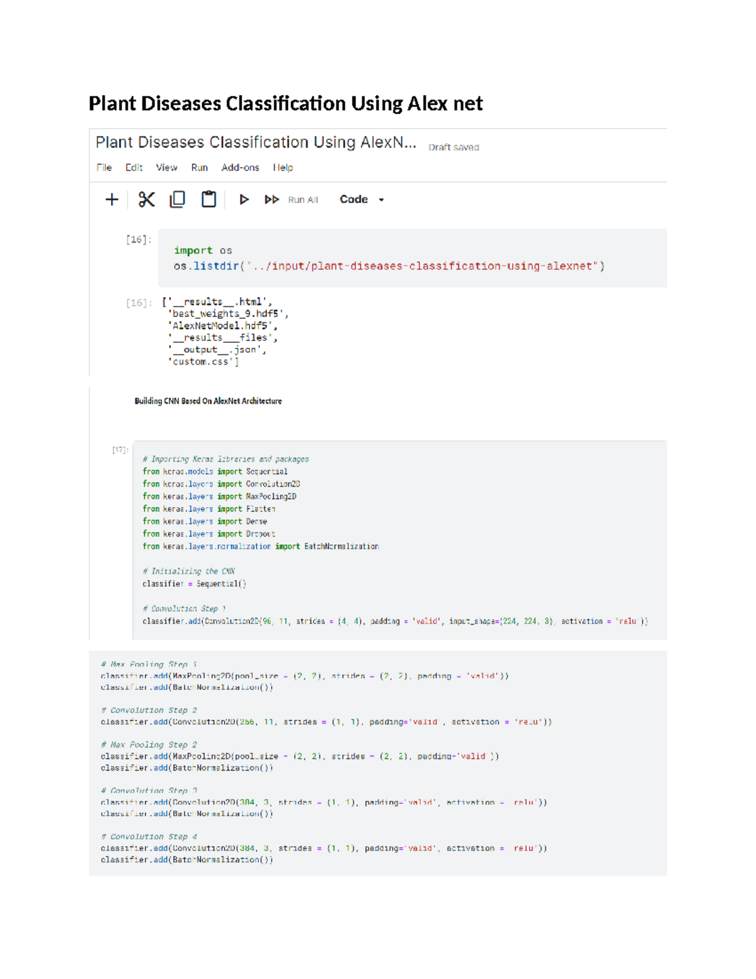Open the Add-ons menu

pos(240,168)
